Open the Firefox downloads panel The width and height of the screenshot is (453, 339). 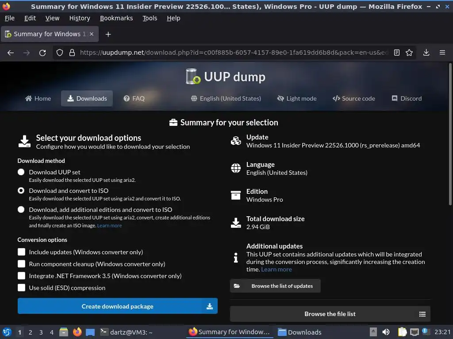pos(426,53)
